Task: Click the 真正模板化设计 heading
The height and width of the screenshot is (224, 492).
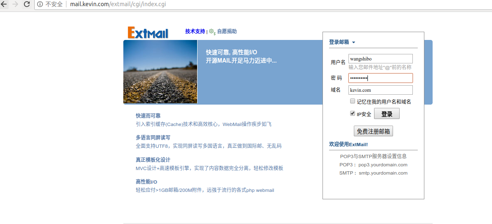Action: pos(153,160)
